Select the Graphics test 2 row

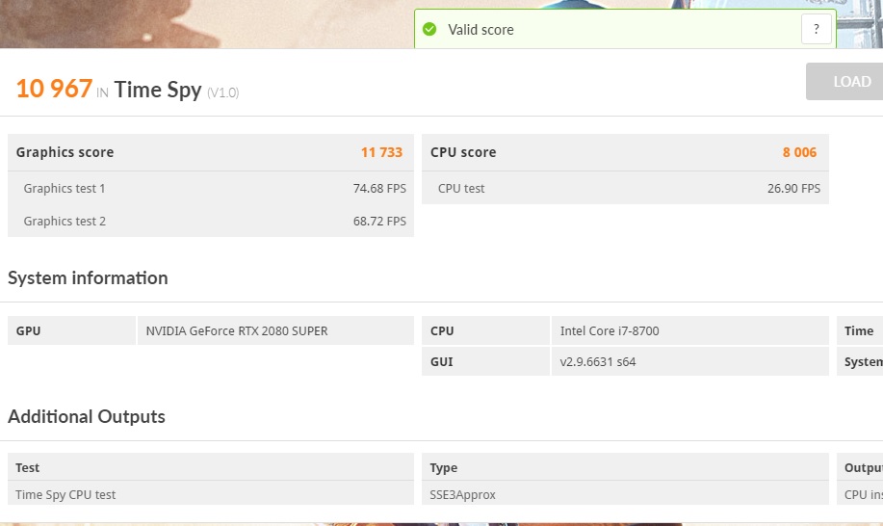point(211,222)
